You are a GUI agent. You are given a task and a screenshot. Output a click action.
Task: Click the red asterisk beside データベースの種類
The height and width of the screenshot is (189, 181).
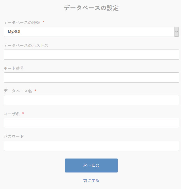[43, 22]
